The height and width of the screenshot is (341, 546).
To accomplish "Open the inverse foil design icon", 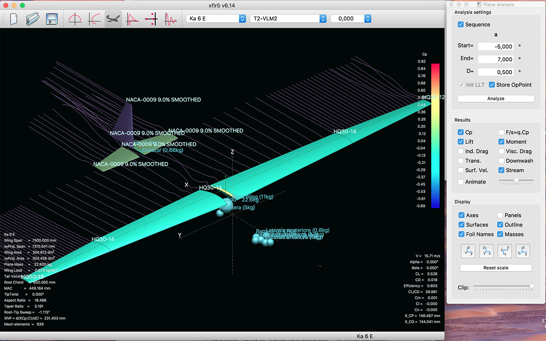I will click(94, 19).
